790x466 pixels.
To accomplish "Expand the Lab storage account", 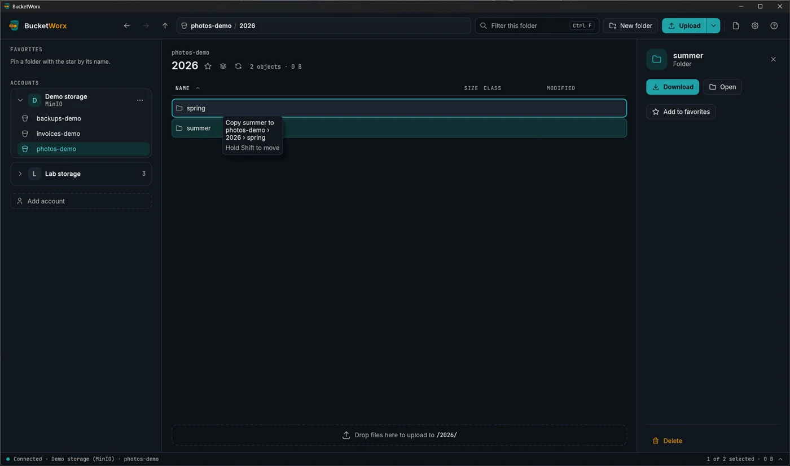I will click(20, 174).
